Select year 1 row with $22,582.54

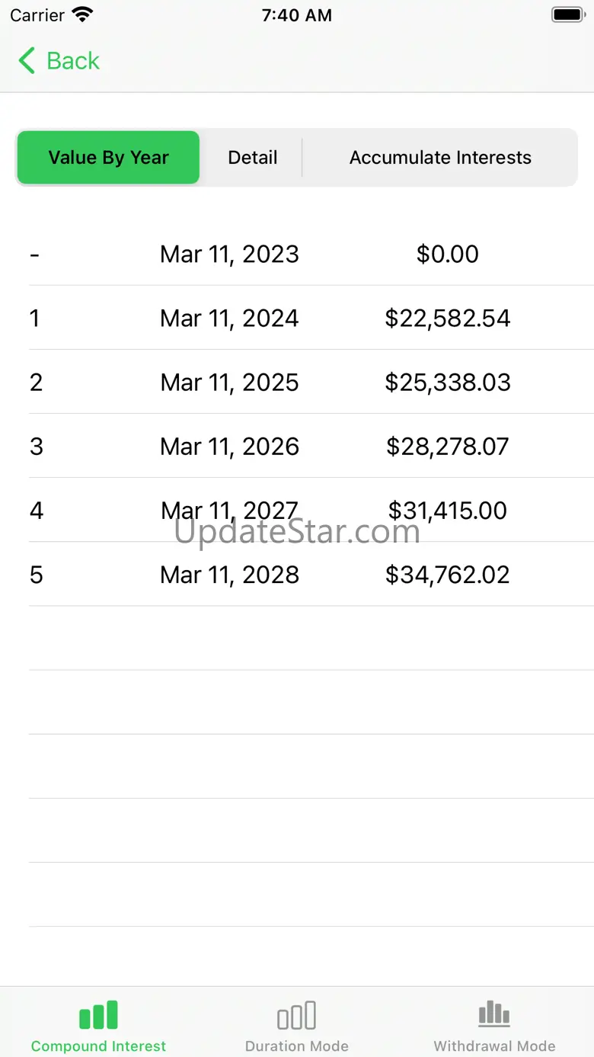[447, 318]
